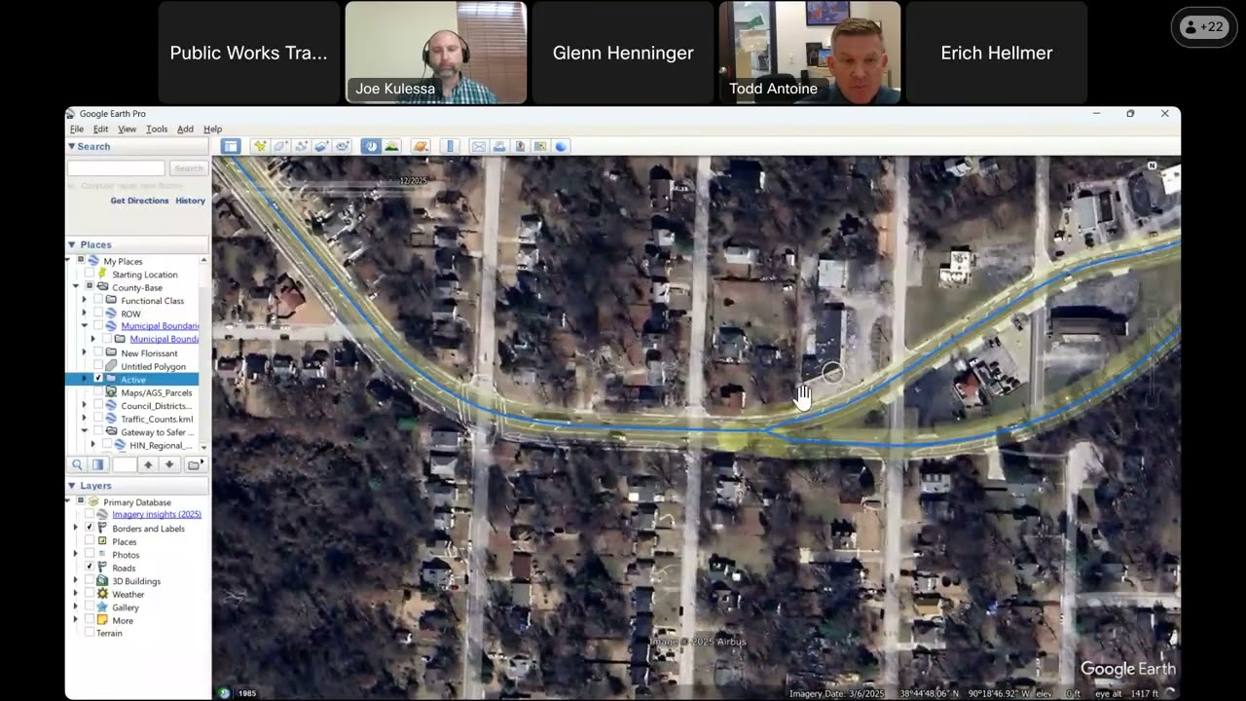Select the Maps/AGS_Parcels tree item
This screenshot has width=1246, height=701.
(156, 392)
